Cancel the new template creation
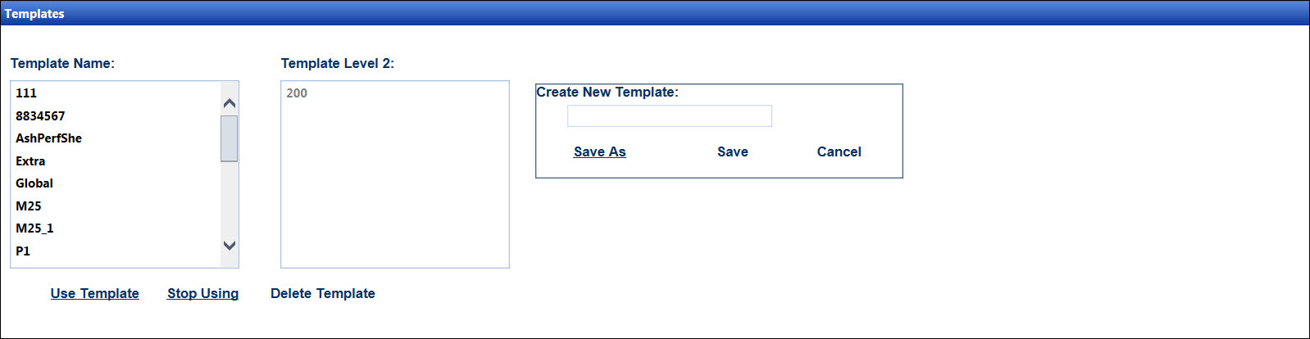The height and width of the screenshot is (339, 1310). point(839,151)
